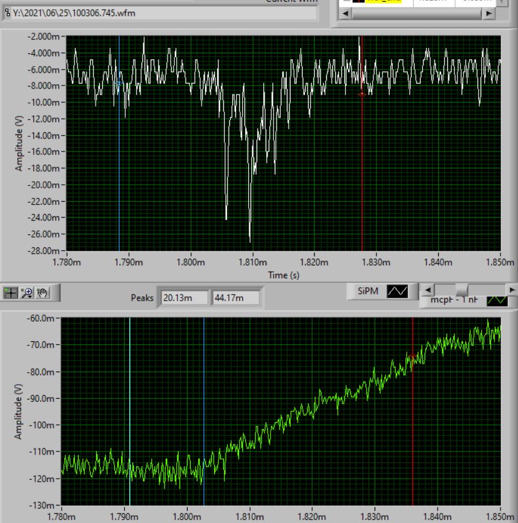The height and width of the screenshot is (523, 518).
Task: Select the cyan cursor in lower graph
Action: tap(129, 411)
